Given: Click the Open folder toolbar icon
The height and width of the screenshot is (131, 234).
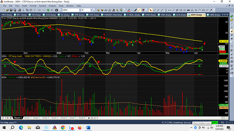Looking at the screenshot, I should coord(7,10).
